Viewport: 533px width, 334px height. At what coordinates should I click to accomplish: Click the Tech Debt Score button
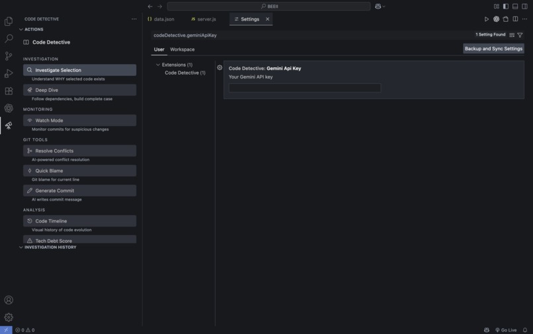[79, 240]
